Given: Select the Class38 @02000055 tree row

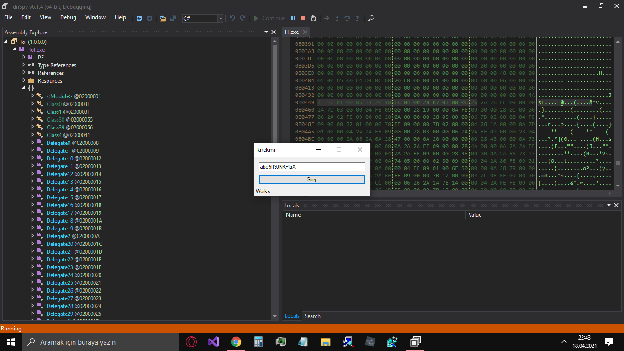Looking at the screenshot, I should (69, 119).
